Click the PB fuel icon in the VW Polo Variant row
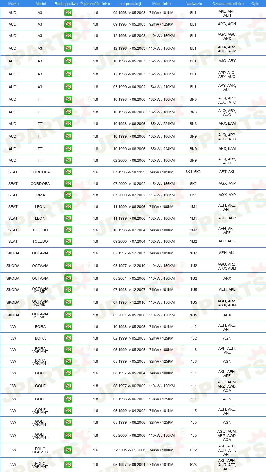 click(x=68, y=465)
